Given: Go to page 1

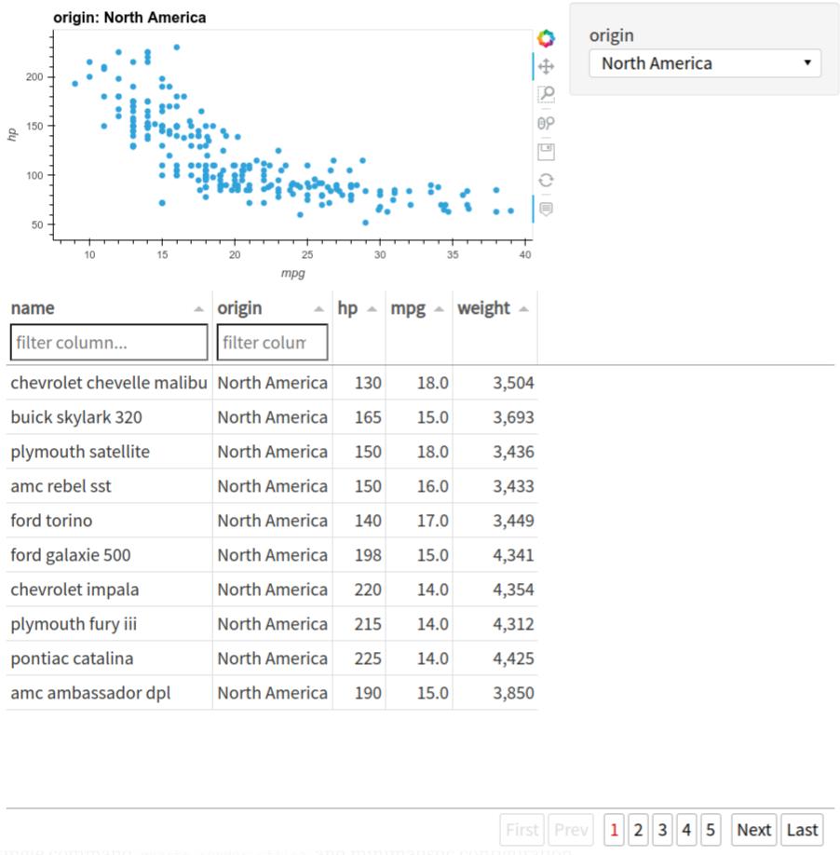Looking at the screenshot, I should click(614, 829).
